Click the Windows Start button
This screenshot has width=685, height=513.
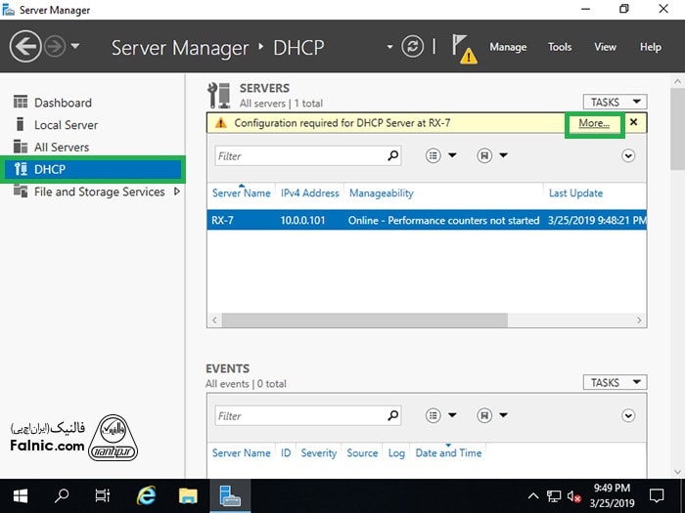point(20,495)
